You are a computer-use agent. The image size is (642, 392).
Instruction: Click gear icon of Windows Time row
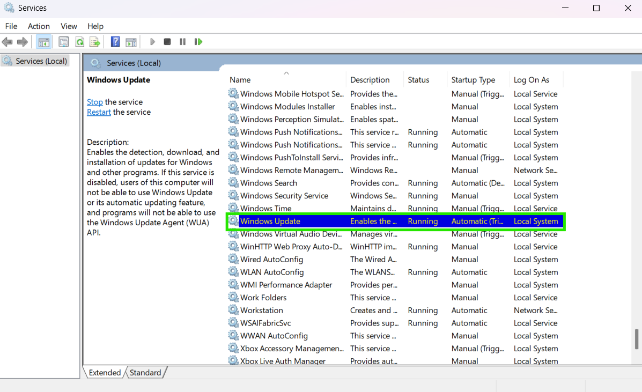pyautogui.click(x=233, y=208)
